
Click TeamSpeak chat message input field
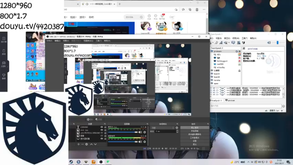pyautogui.click(x=246, y=106)
